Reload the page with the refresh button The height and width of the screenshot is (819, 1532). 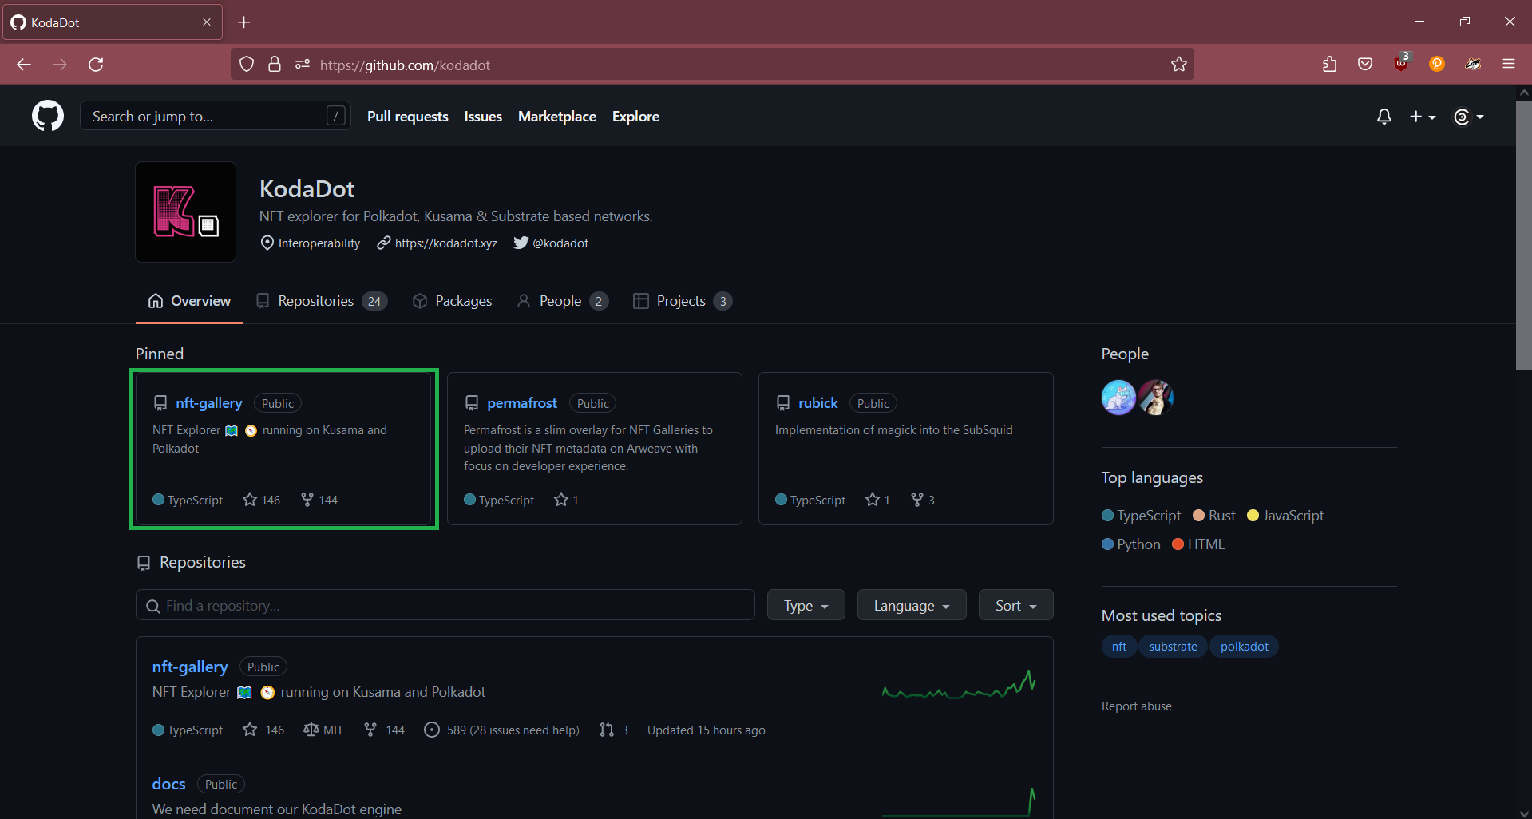96,65
